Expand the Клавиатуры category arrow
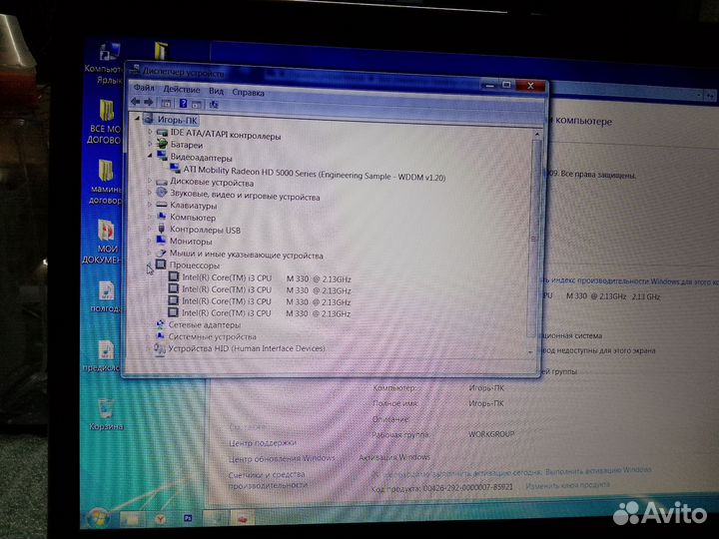Image resolution: width=719 pixels, height=539 pixels. click(x=150, y=205)
